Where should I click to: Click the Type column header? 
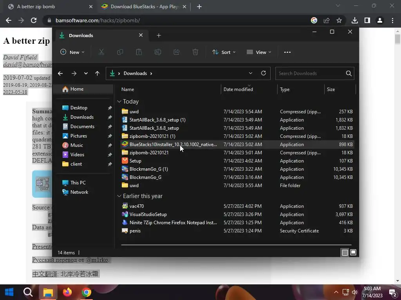tap(301, 89)
